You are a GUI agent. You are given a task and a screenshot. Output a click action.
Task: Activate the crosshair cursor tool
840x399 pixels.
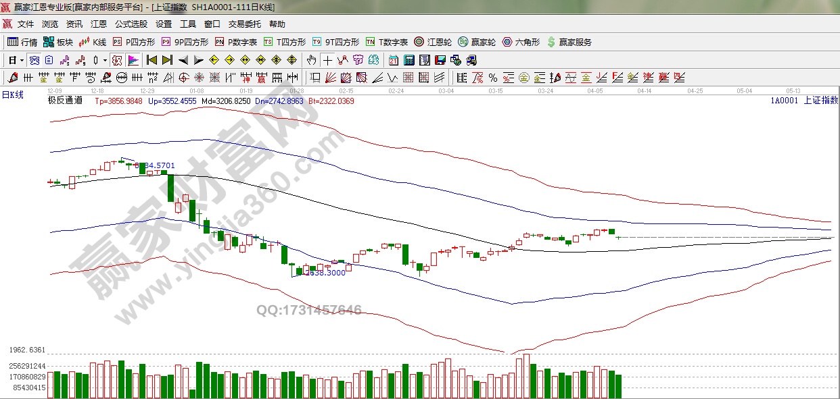pos(327,60)
